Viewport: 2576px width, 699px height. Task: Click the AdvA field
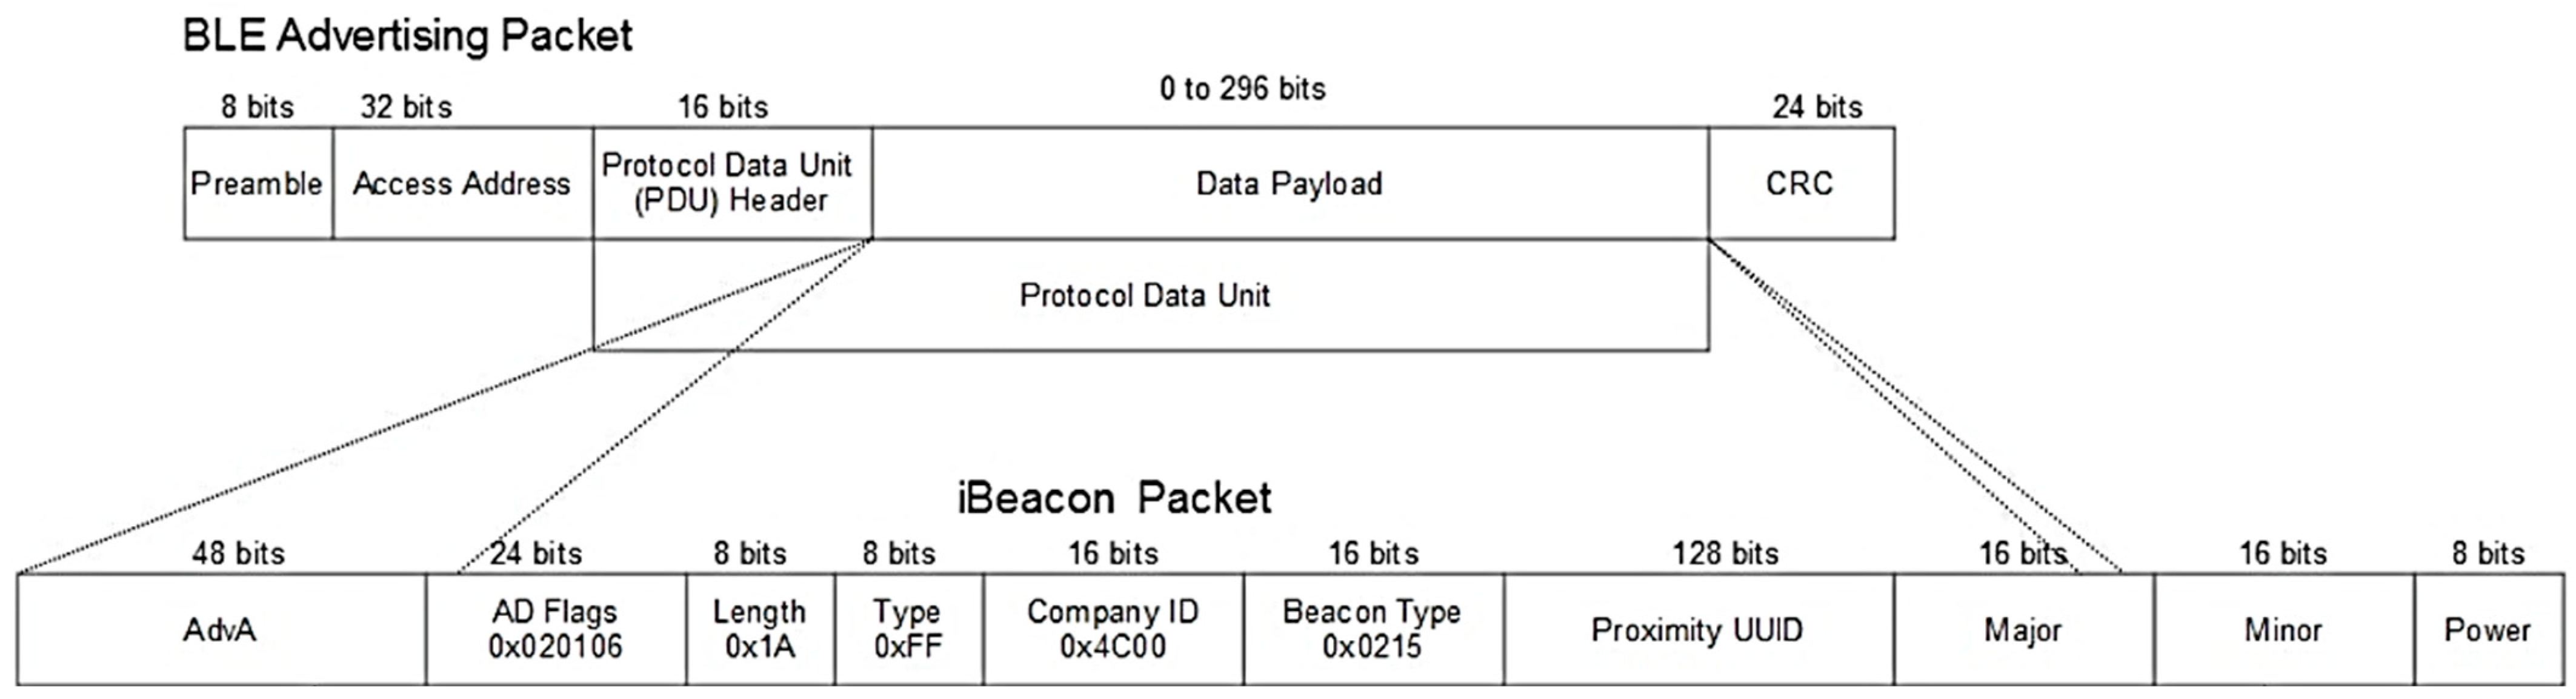[x=220, y=629]
